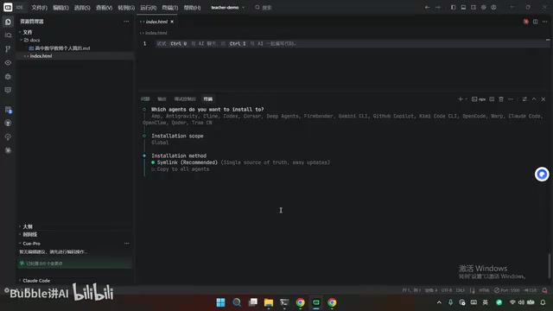
Task: Click the floating blue assistant button
Action: (542, 175)
